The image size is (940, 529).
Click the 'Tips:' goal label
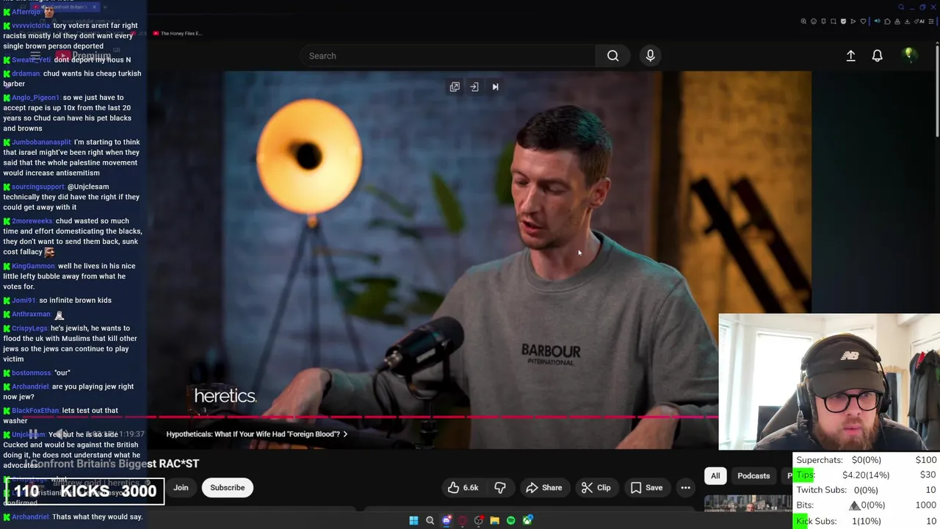[806, 475]
